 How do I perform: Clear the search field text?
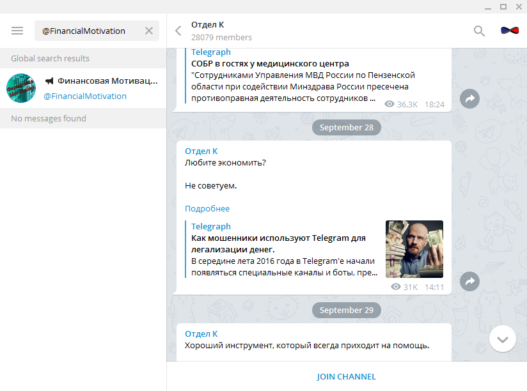click(x=149, y=31)
